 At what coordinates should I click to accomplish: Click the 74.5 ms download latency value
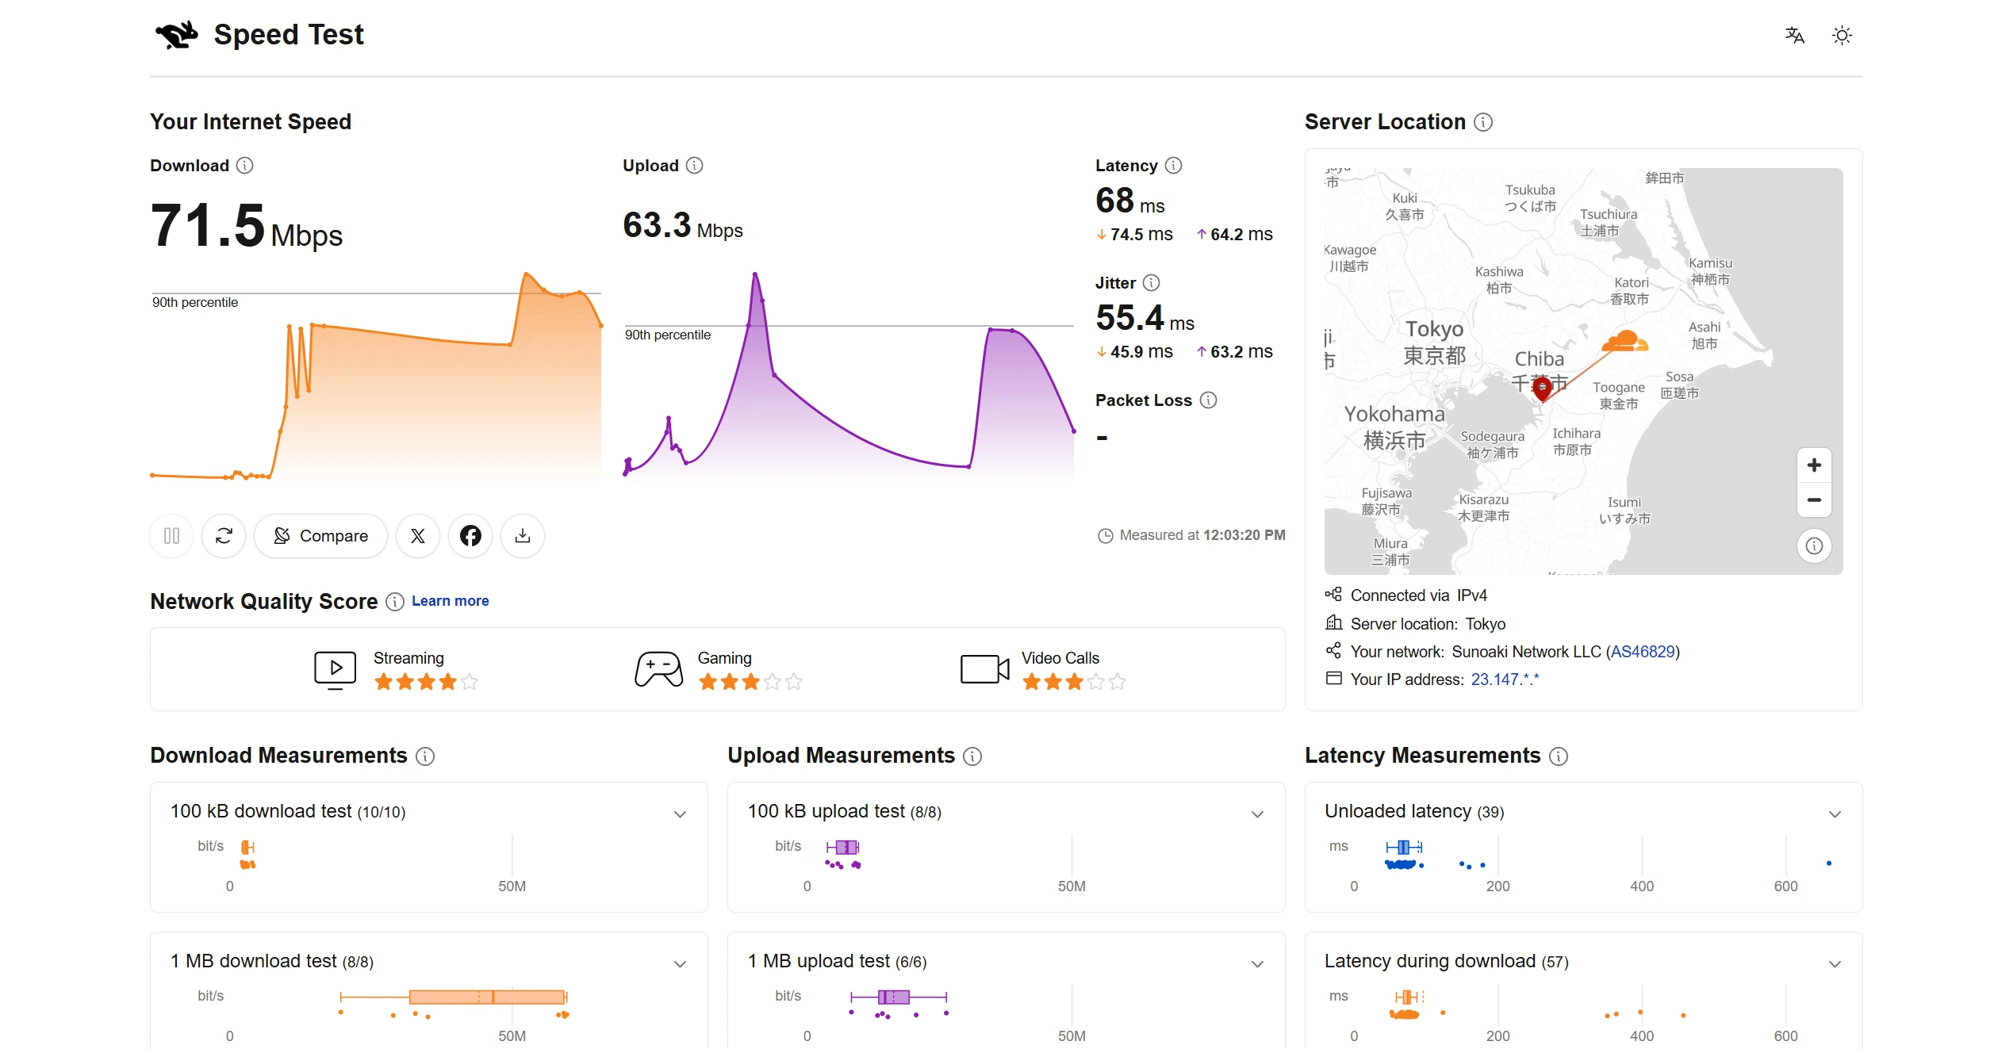[x=1134, y=235]
